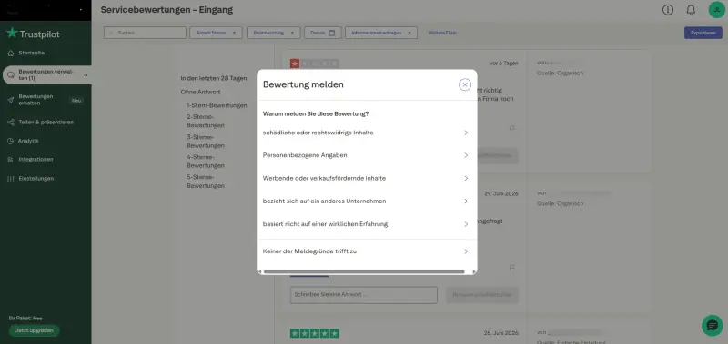Click the Schreiben Sie eine Antwort field
The width and height of the screenshot is (728, 344).
(363, 295)
